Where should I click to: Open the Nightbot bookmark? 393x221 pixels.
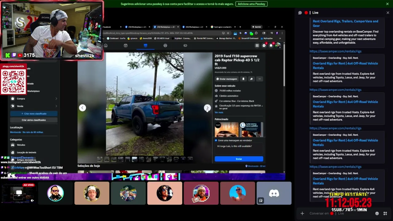(x=182, y=38)
